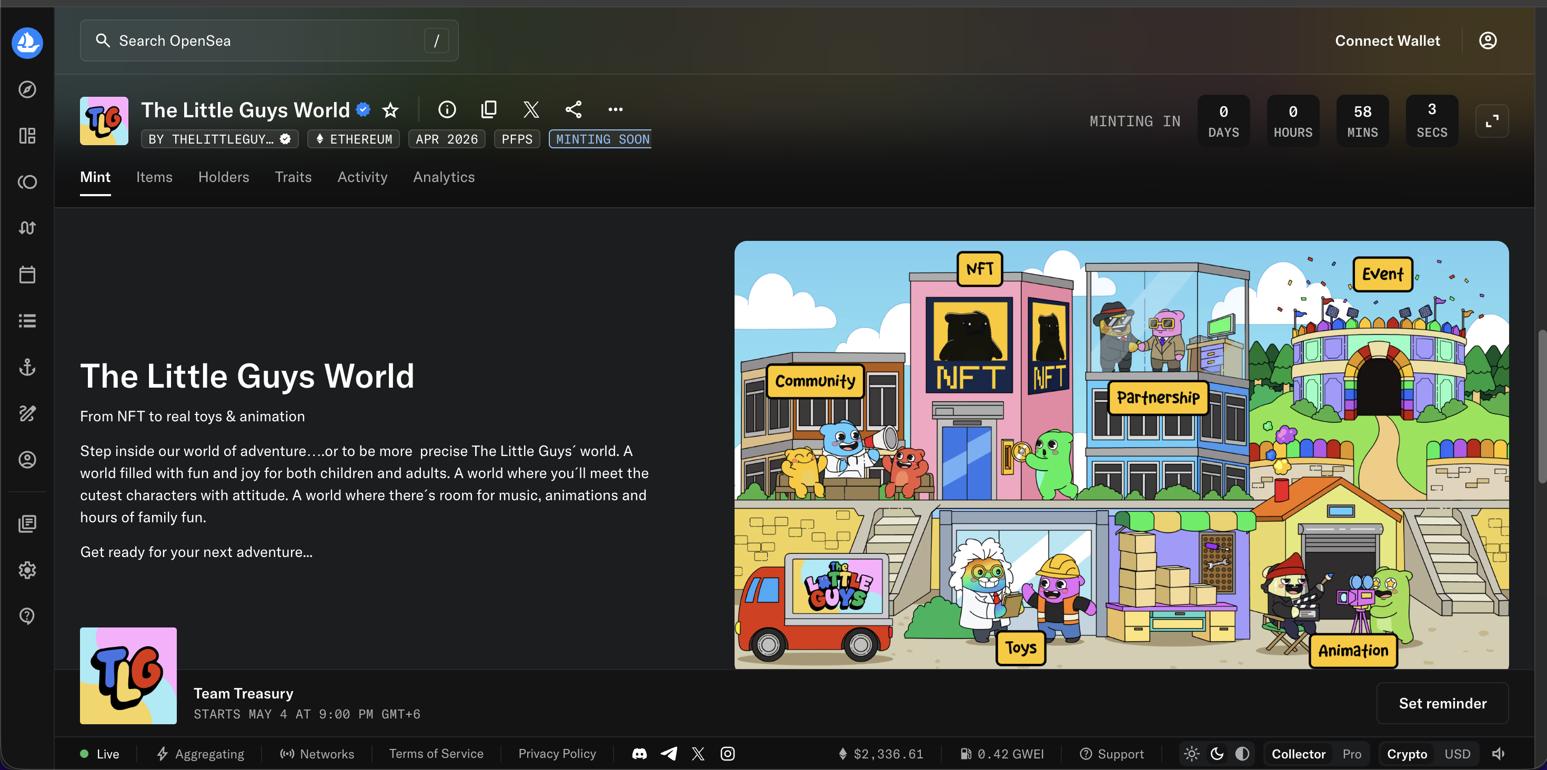
Task: Switch to light theme sun icon
Action: [1191, 754]
